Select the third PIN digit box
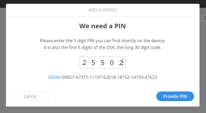206x113 pixels. [x=103, y=63]
